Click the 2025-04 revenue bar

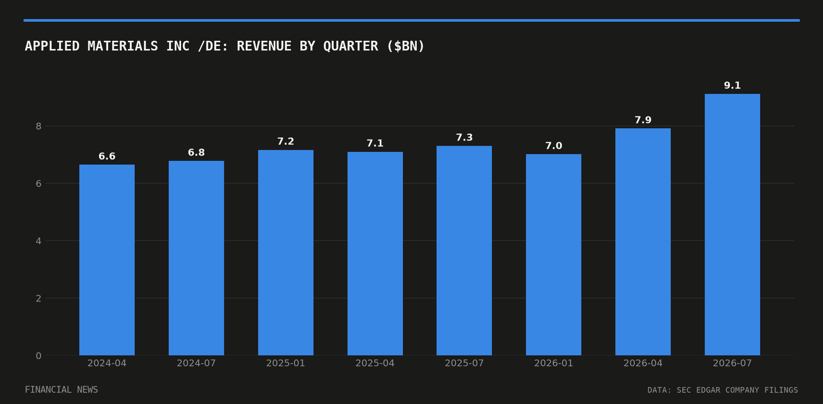click(375, 254)
